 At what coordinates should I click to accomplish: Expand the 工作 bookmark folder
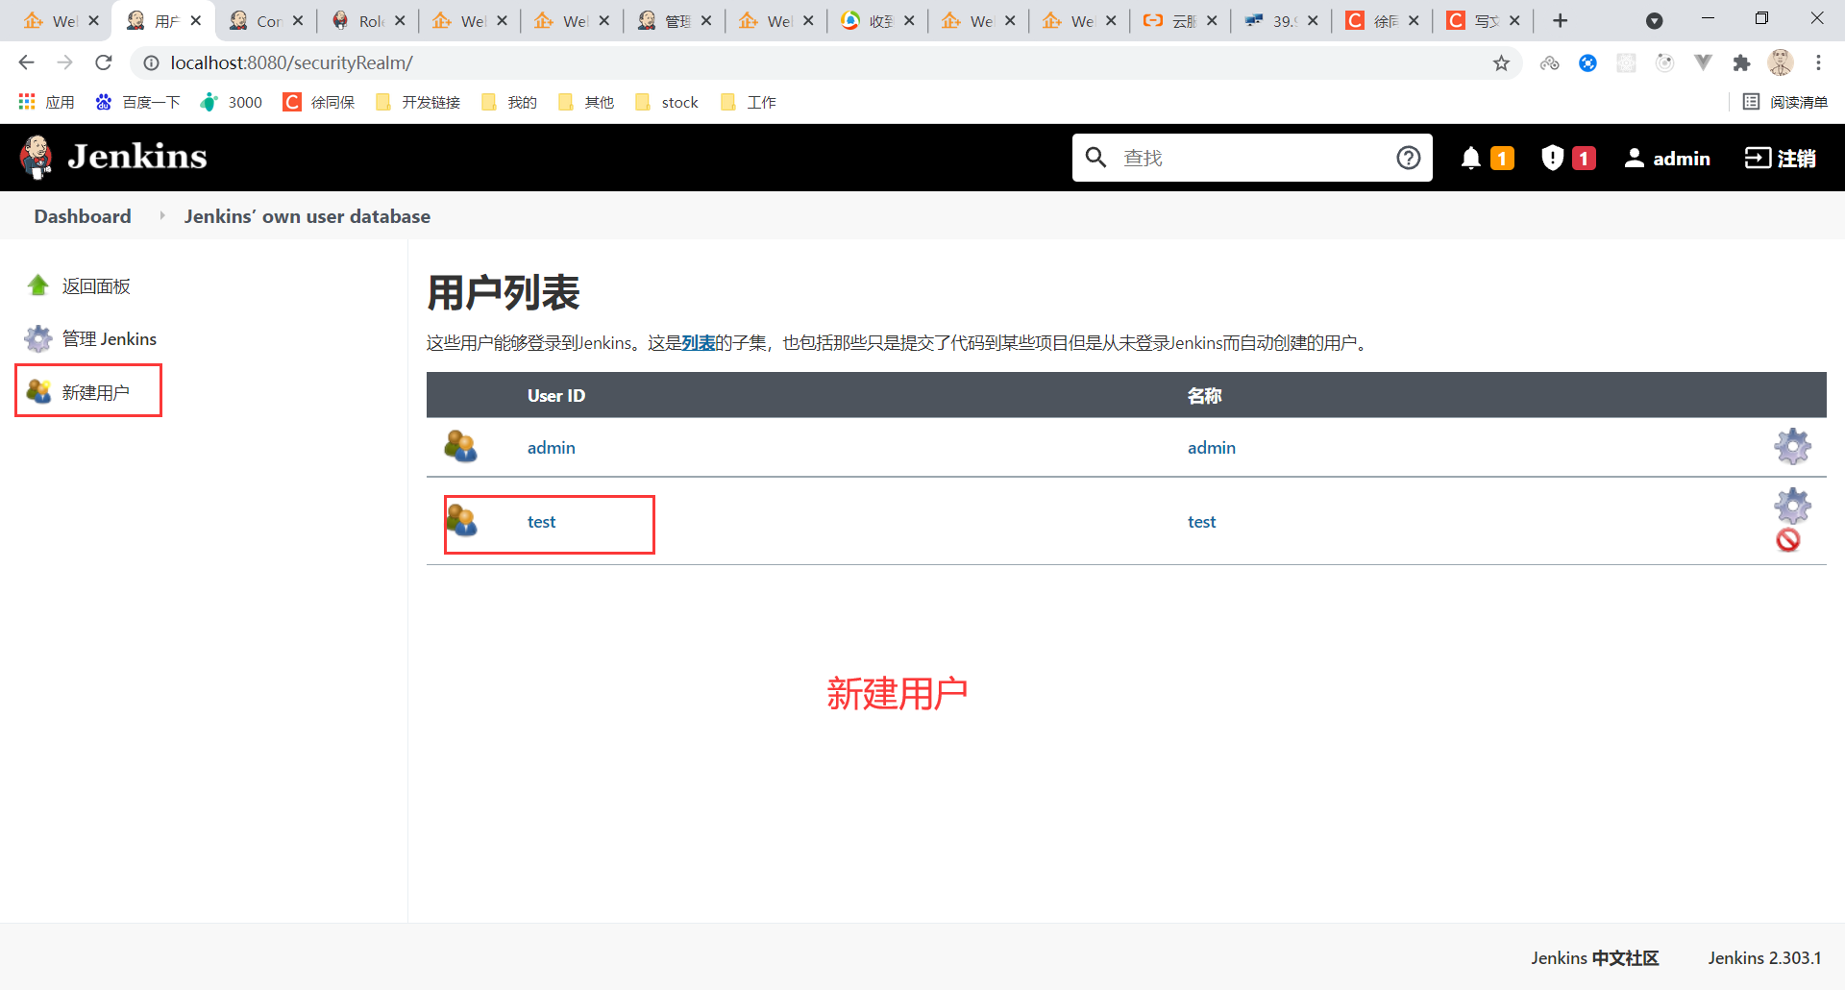749,102
